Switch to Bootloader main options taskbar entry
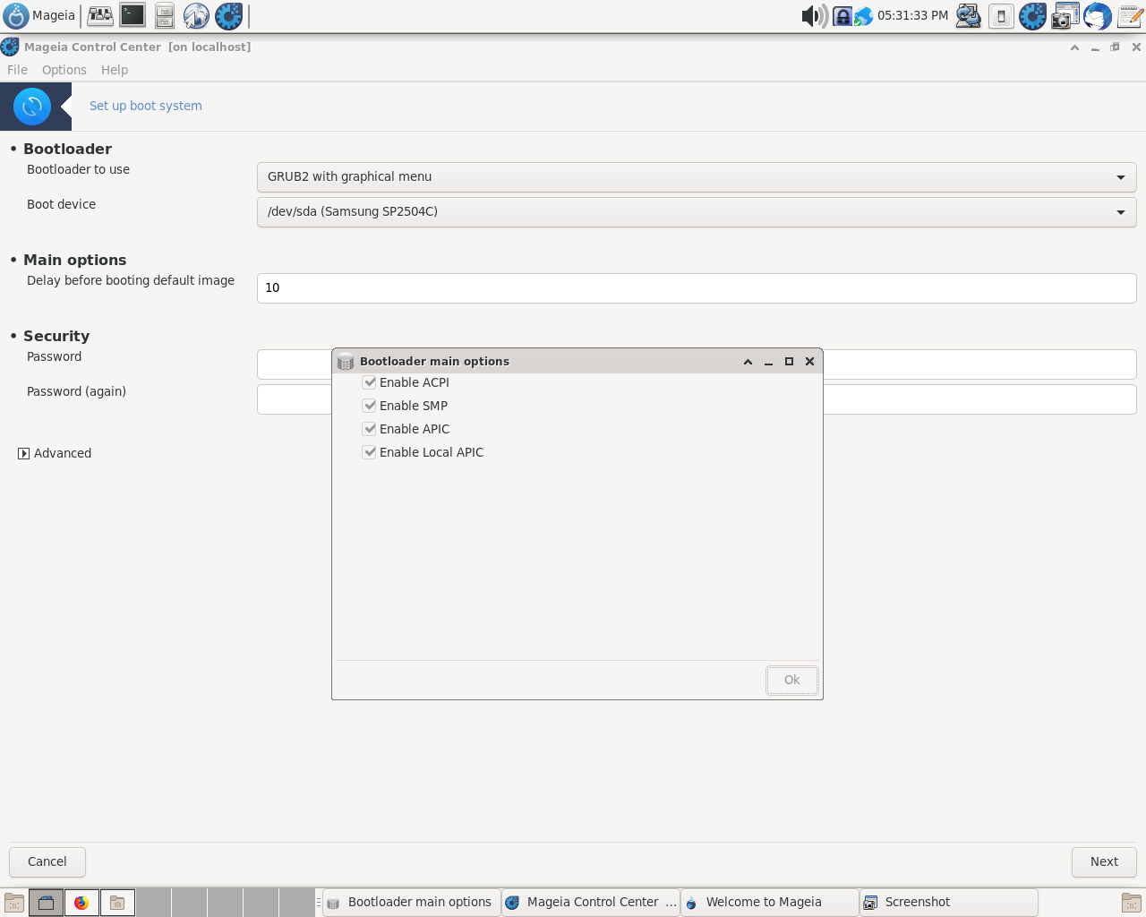1146x917 pixels. (x=410, y=903)
